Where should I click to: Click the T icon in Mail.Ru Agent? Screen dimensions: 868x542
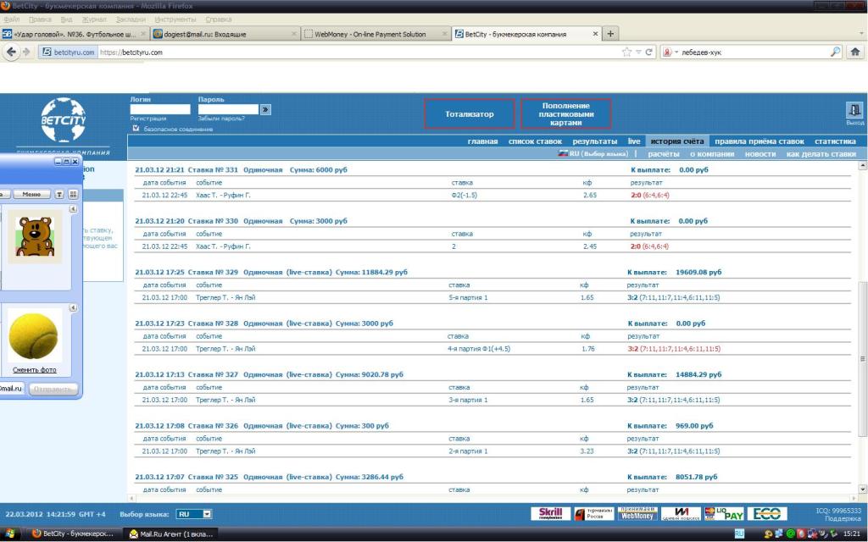coord(59,194)
